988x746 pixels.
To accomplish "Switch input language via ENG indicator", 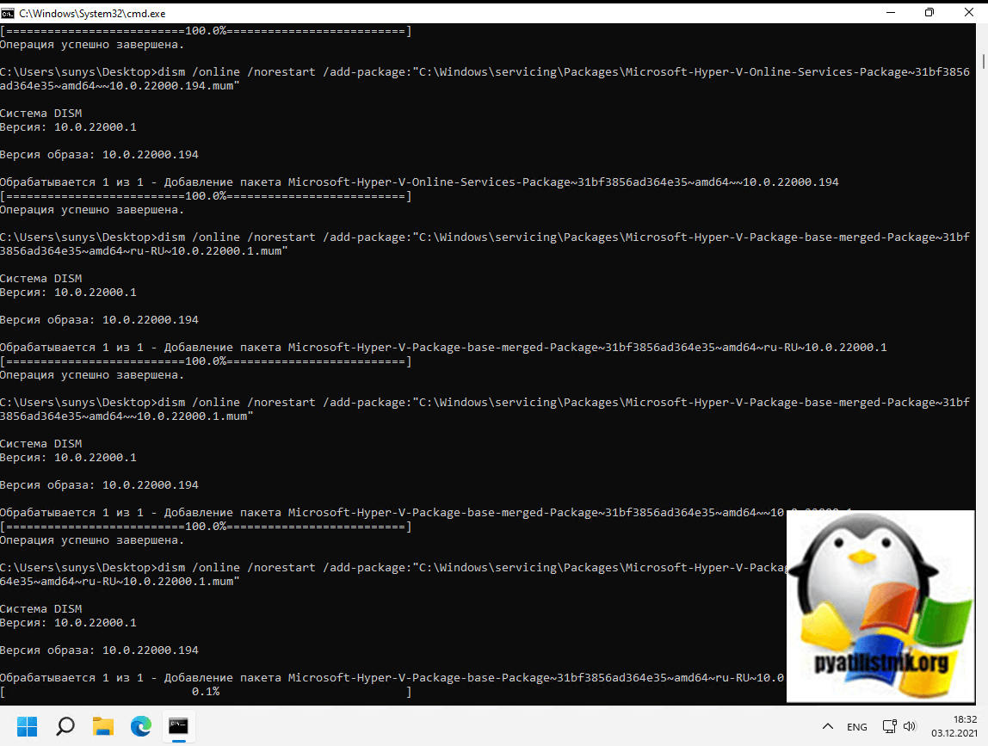I will coord(857,726).
